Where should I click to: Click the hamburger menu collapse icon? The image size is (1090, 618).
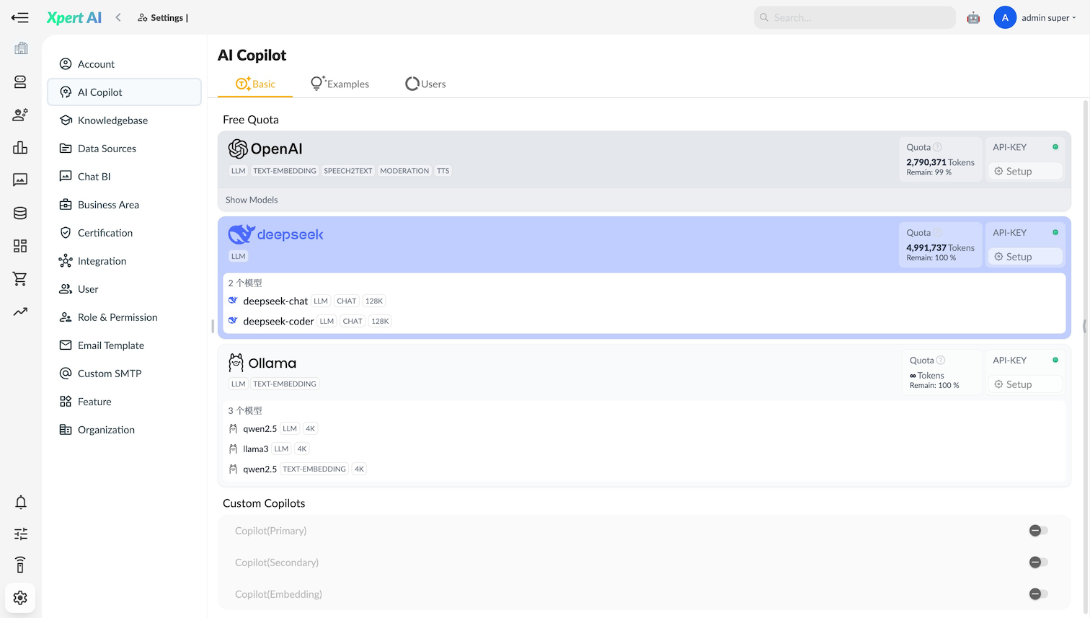click(20, 18)
